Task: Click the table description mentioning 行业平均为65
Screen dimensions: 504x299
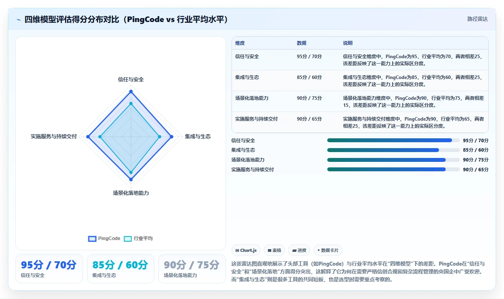Action: pyautogui.click(x=413, y=122)
